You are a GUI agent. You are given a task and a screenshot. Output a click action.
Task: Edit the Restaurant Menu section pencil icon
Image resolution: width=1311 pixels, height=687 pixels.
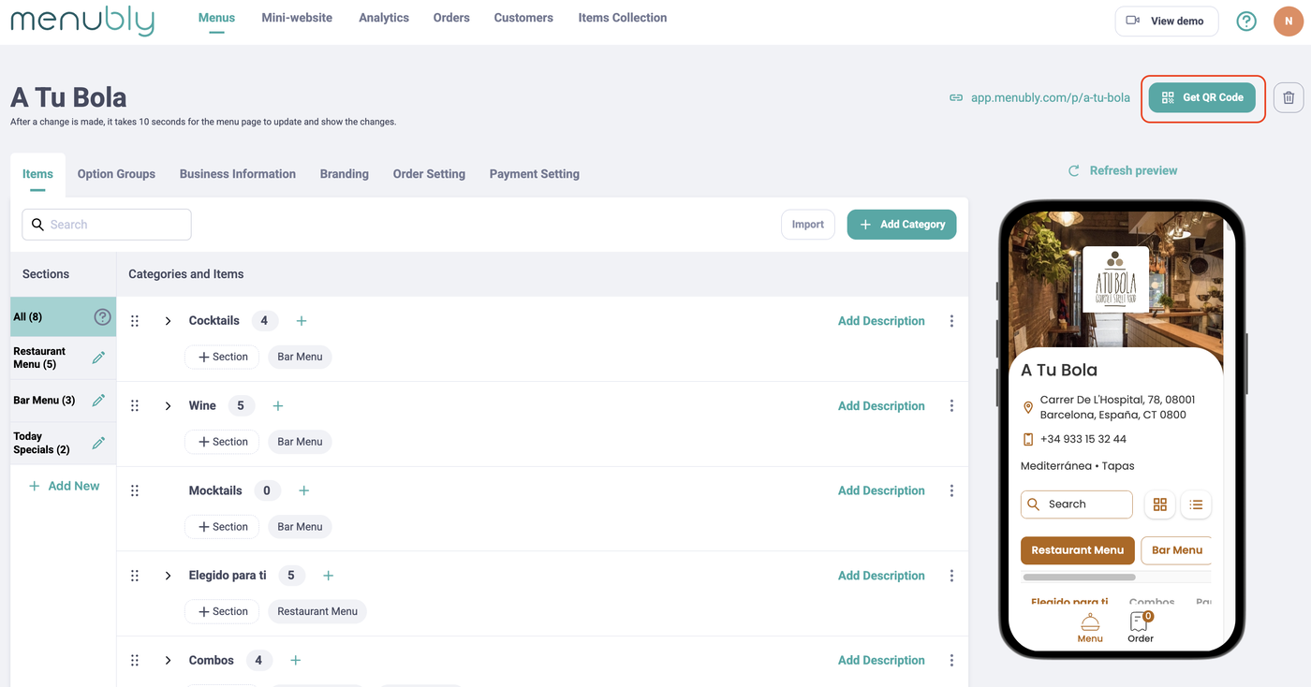click(98, 358)
